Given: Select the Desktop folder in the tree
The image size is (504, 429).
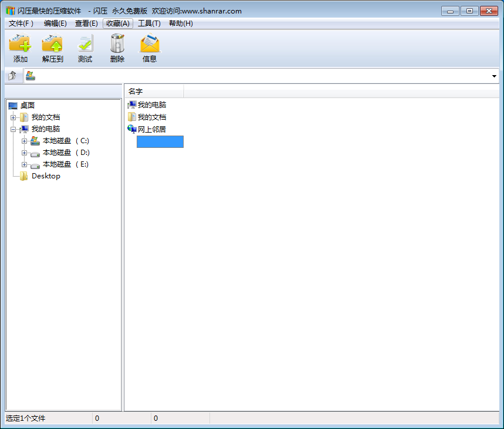Looking at the screenshot, I should (x=46, y=176).
